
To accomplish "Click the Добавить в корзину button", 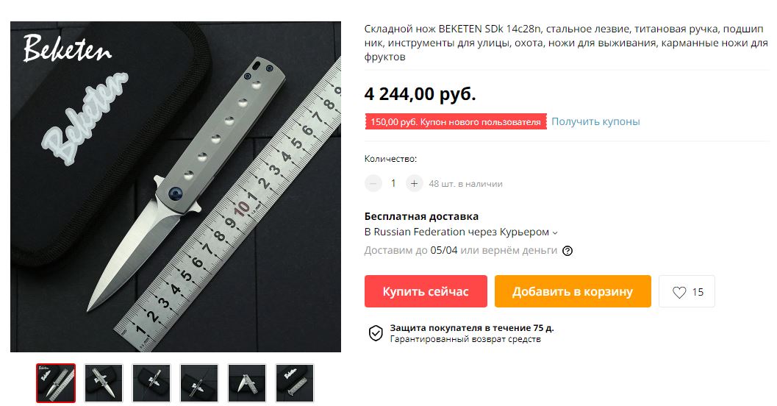I will click(573, 291).
